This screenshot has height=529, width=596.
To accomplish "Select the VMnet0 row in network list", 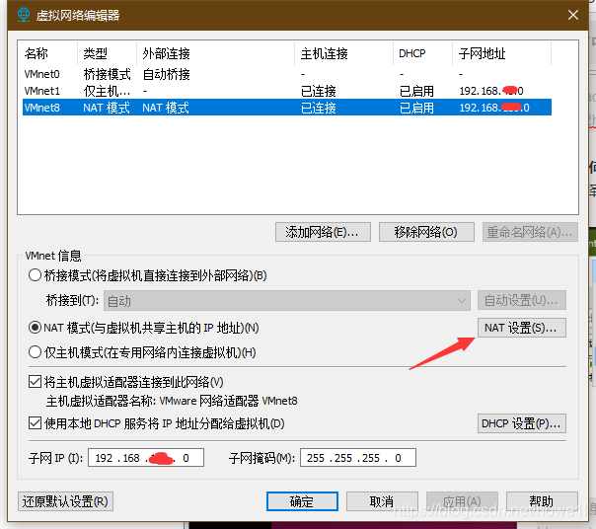I will click(287, 74).
